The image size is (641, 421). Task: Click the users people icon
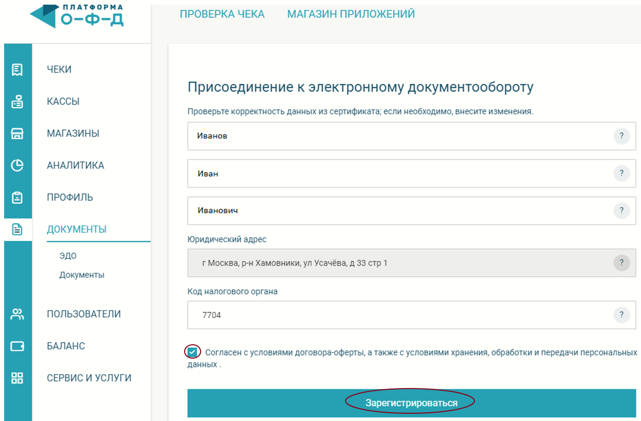[18, 314]
